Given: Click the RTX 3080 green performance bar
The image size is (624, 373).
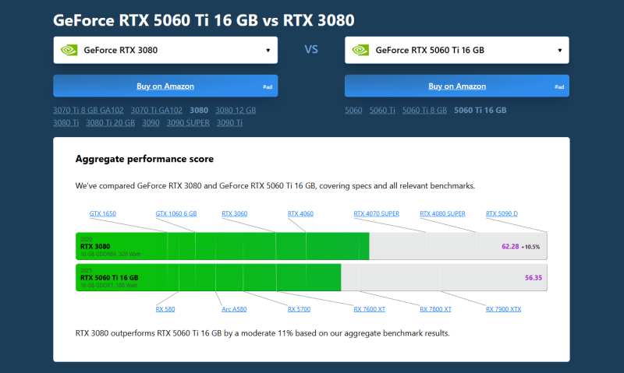Looking at the screenshot, I should pos(222,246).
